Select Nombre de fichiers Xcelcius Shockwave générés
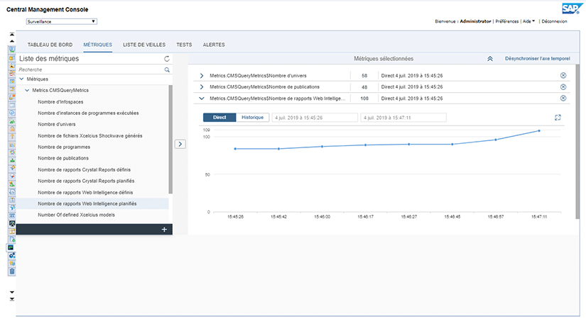The image size is (586, 326). (x=90, y=136)
